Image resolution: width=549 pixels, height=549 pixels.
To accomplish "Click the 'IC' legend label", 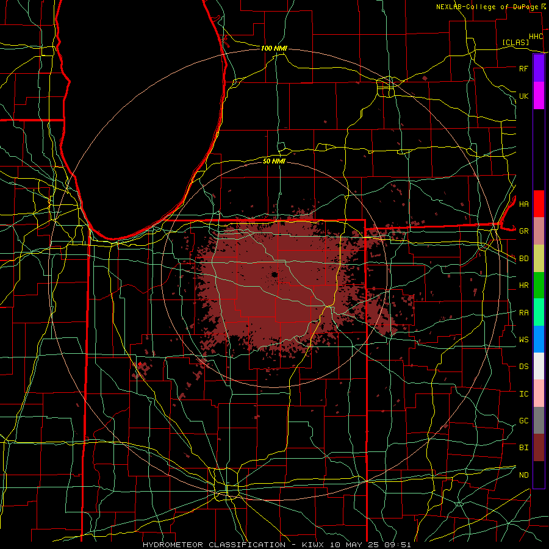I will [x=524, y=394].
